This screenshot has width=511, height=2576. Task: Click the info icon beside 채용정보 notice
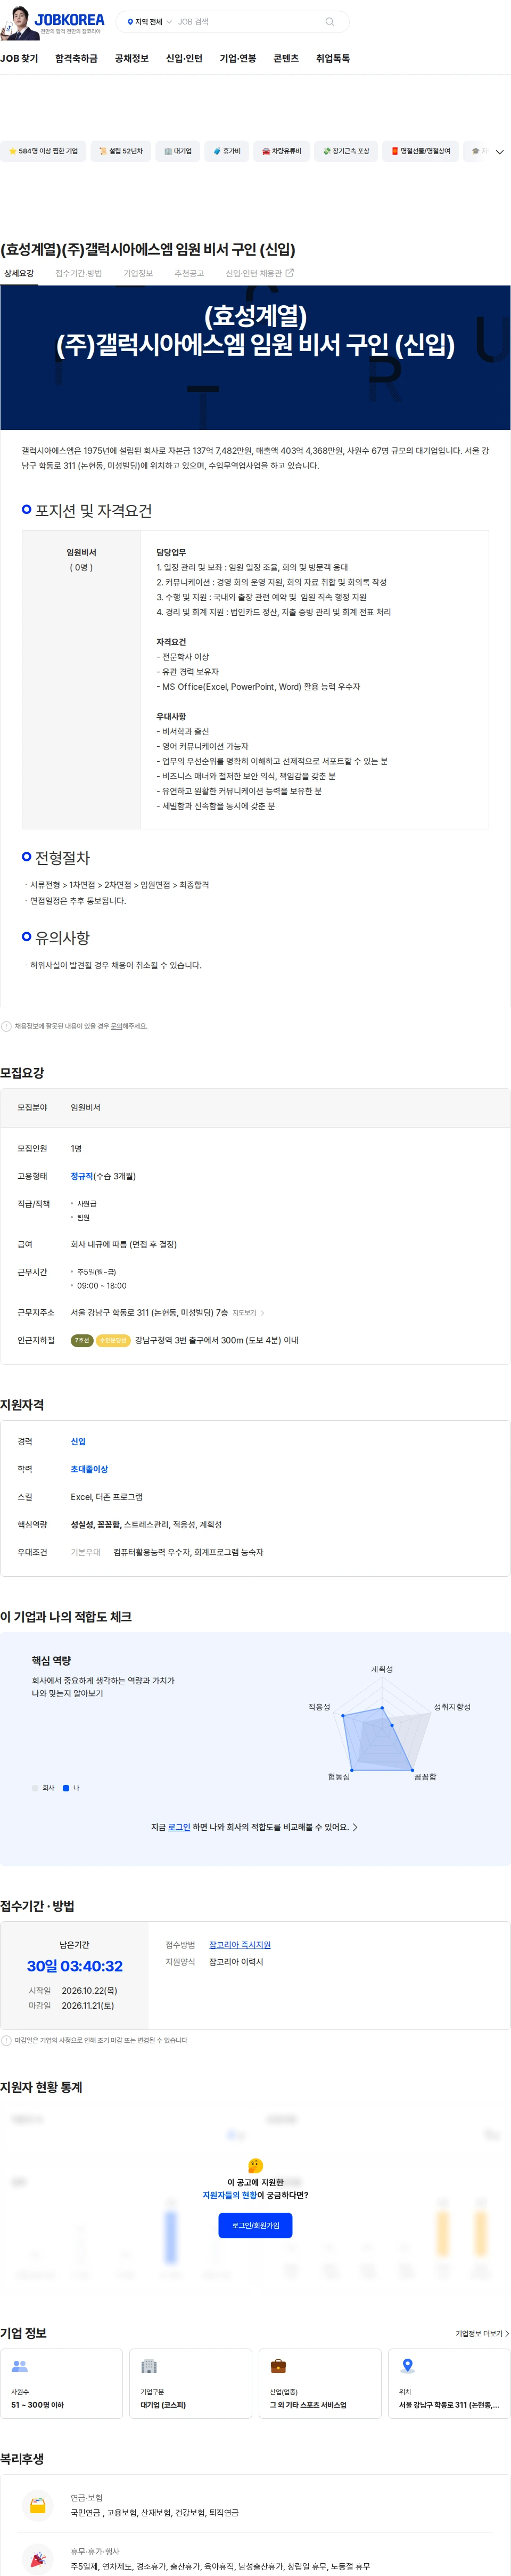coord(6,1026)
